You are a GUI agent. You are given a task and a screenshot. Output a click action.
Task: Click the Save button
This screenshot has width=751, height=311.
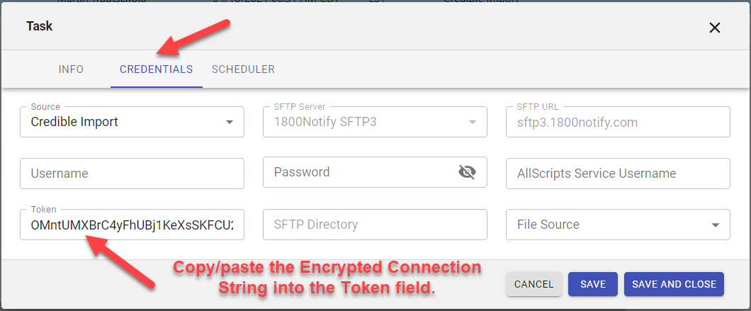coord(592,284)
